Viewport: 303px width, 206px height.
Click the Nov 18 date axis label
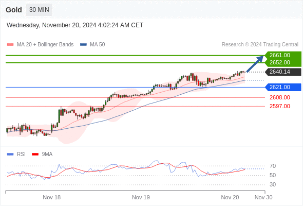pos(51,197)
